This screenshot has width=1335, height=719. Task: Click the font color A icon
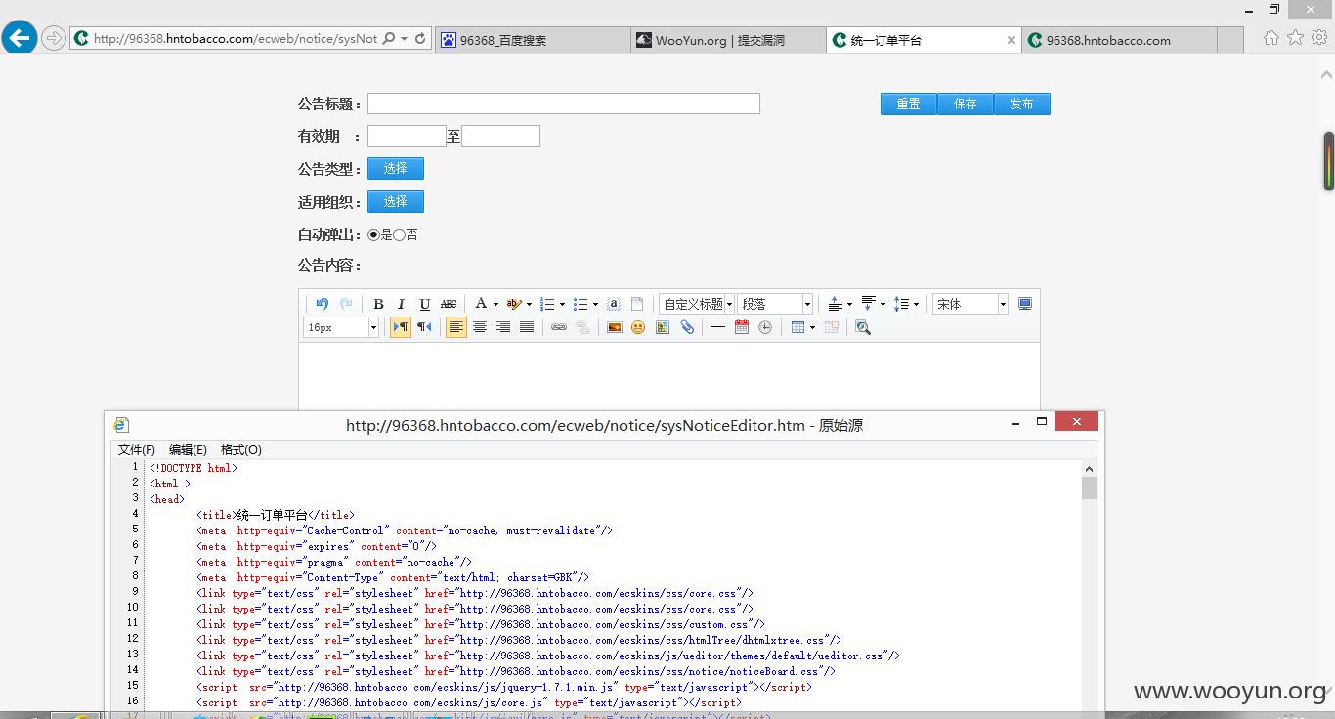pos(481,304)
